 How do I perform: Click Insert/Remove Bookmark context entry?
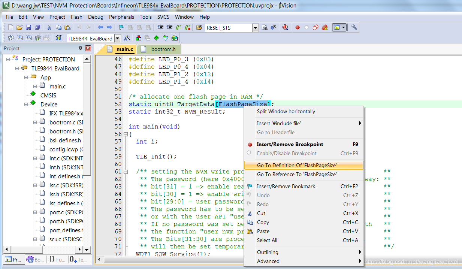304,186
